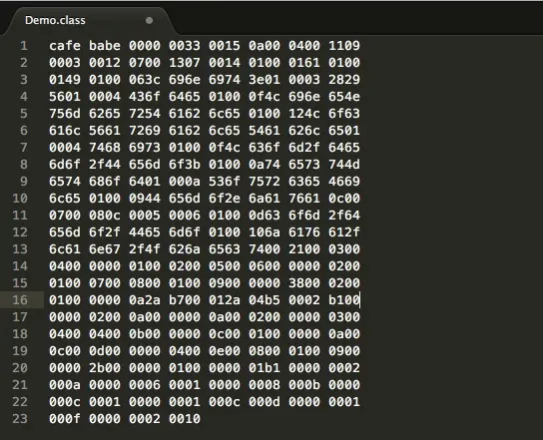Click hex value '106a' on line 12
This screenshot has height=440, width=543.
[265, 231]
